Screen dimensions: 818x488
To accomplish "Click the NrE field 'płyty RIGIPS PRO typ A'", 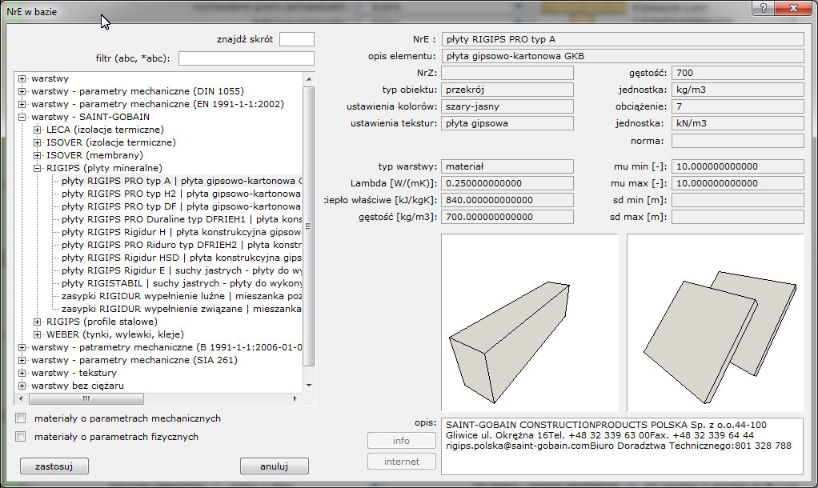I will (x=623, y=39).
